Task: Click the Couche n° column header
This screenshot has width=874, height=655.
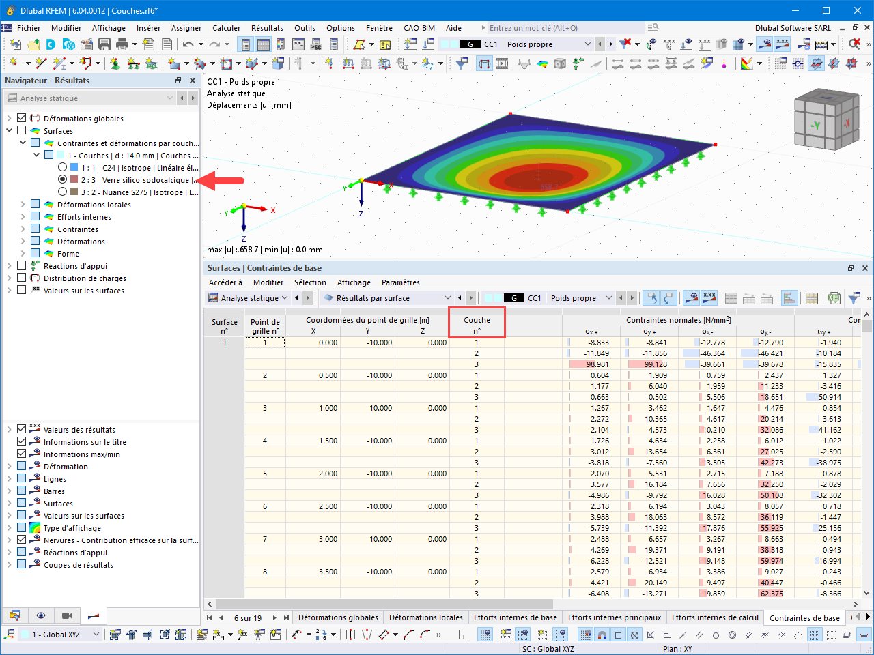Action: pos(477,325)
